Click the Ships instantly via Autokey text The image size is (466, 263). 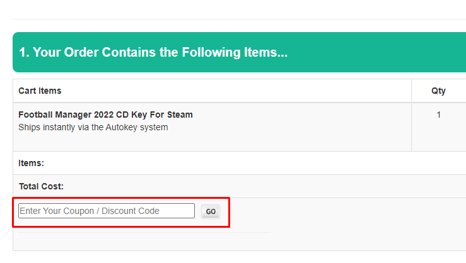(93, 127)
